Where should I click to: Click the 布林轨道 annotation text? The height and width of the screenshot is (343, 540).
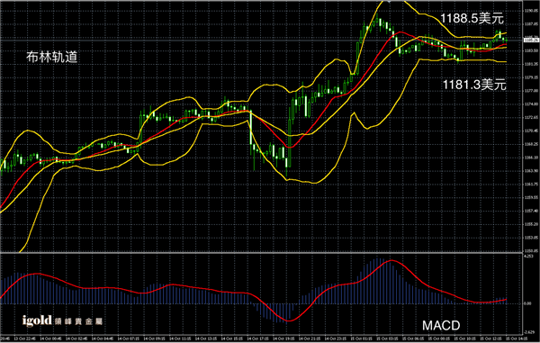point(52,58)
